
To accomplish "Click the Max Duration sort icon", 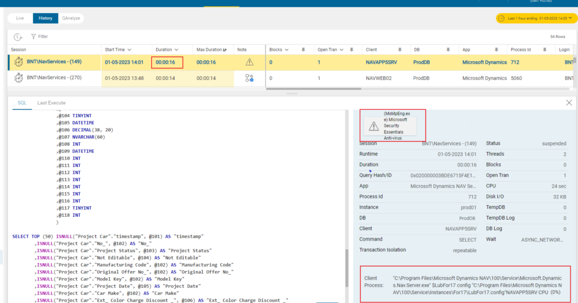I will tap(225, 50).
